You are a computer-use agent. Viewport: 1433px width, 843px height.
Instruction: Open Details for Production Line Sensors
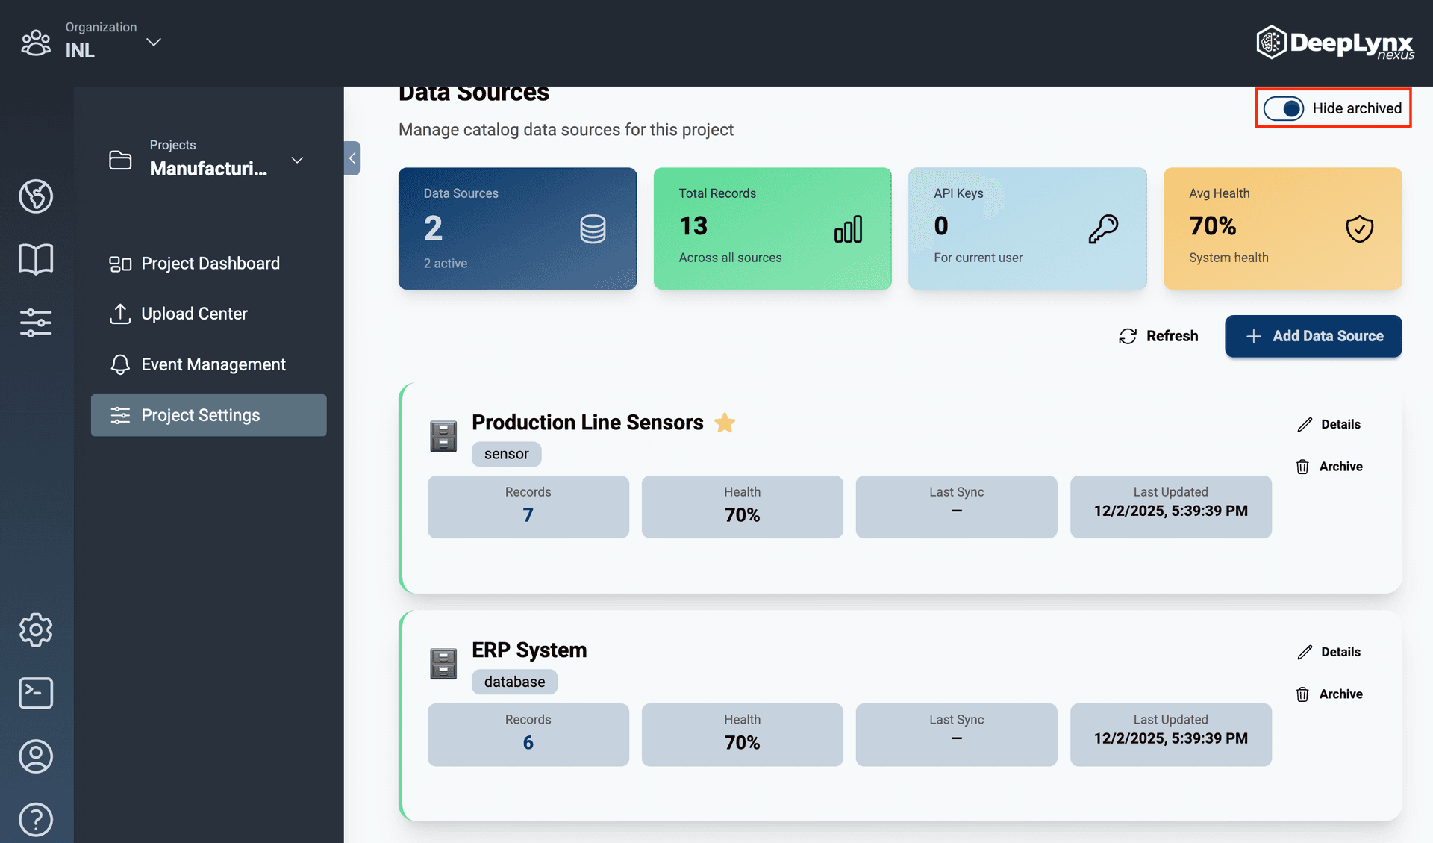point(1329,424)
